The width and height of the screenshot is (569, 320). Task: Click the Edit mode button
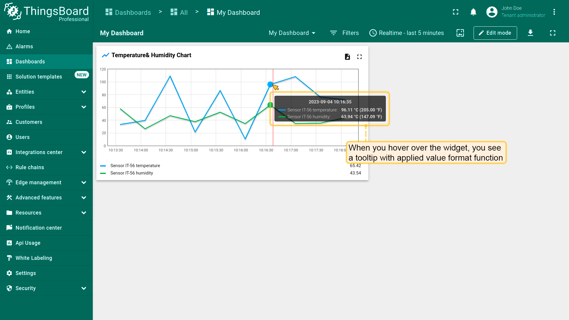click(x=495, y=33)
